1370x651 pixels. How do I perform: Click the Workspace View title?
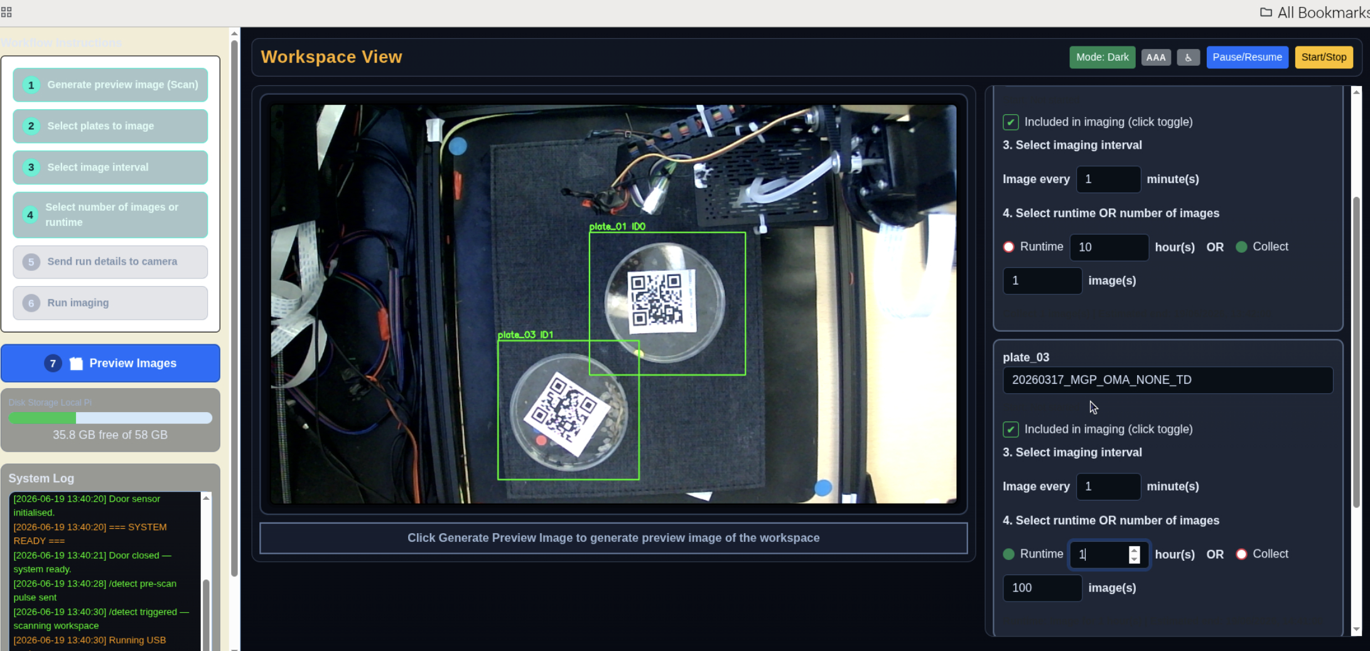click(x=332, y=57)
